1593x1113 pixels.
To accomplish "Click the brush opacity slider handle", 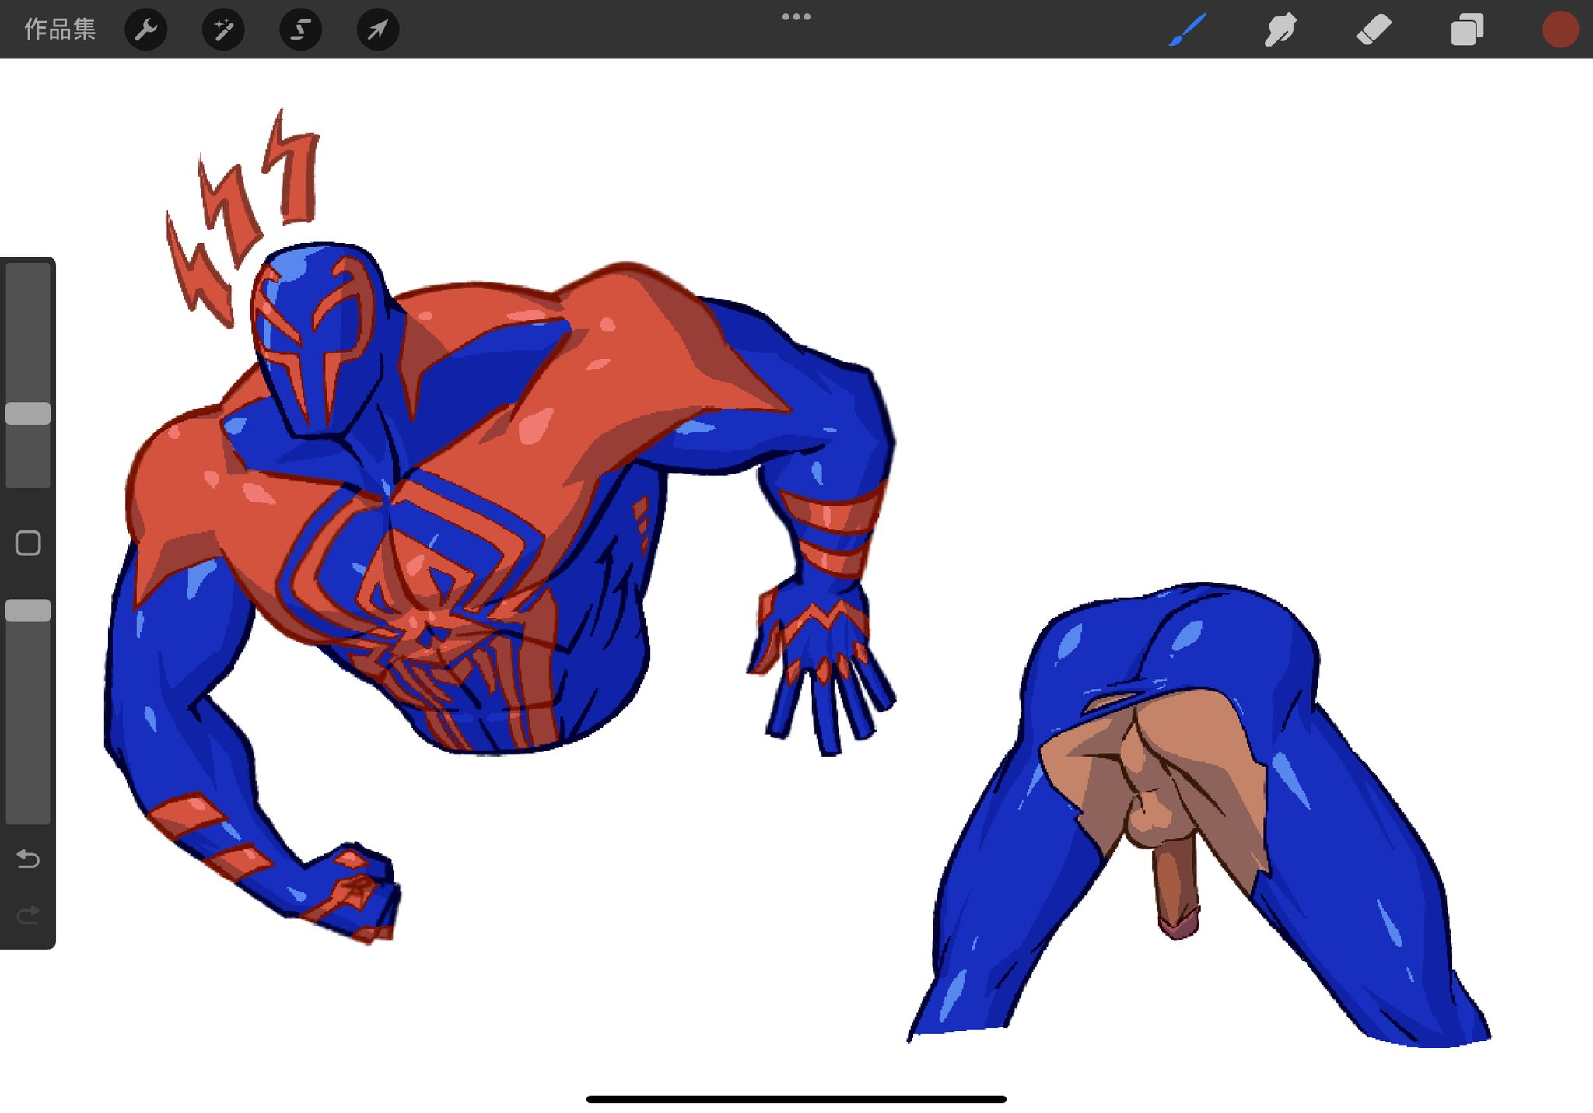I will pyautogui.click(x=28, y=611).
